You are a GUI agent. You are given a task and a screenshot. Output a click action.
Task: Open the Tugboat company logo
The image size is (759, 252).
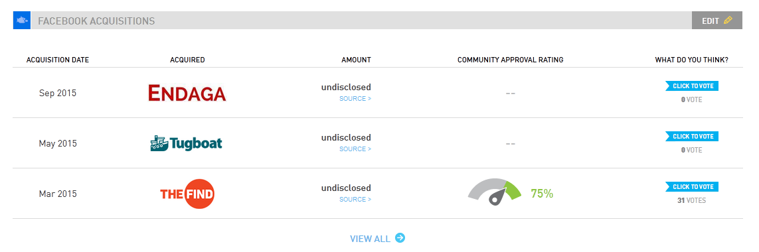pos(187,143)
